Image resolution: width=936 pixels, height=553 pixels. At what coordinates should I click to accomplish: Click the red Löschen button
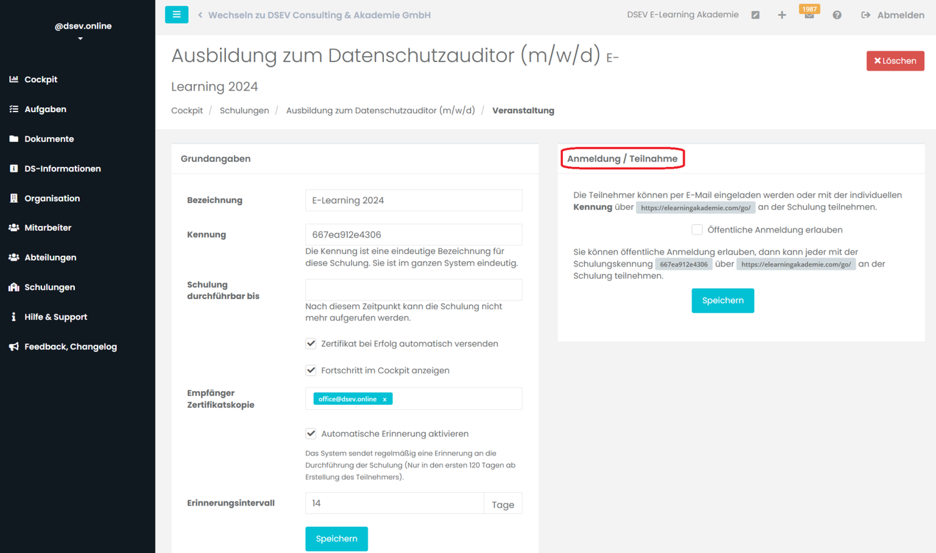pyautogui.click(x=895, y=61)
